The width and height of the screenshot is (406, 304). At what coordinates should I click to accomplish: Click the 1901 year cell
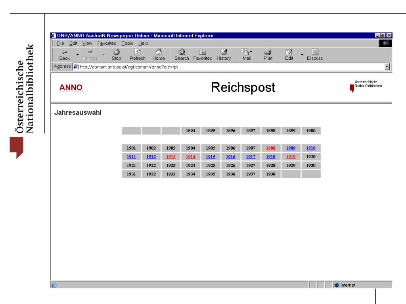click(x=131, y=148)
